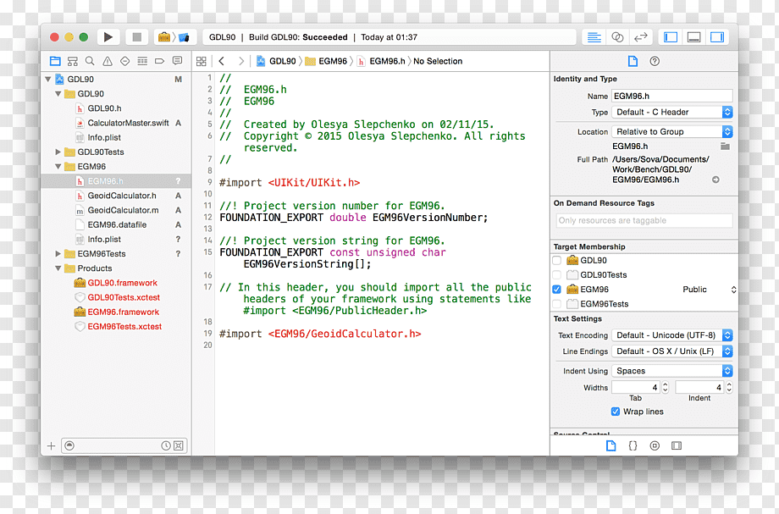
Task: Adjust the Tab width stepper
Action: pos(666,387)
